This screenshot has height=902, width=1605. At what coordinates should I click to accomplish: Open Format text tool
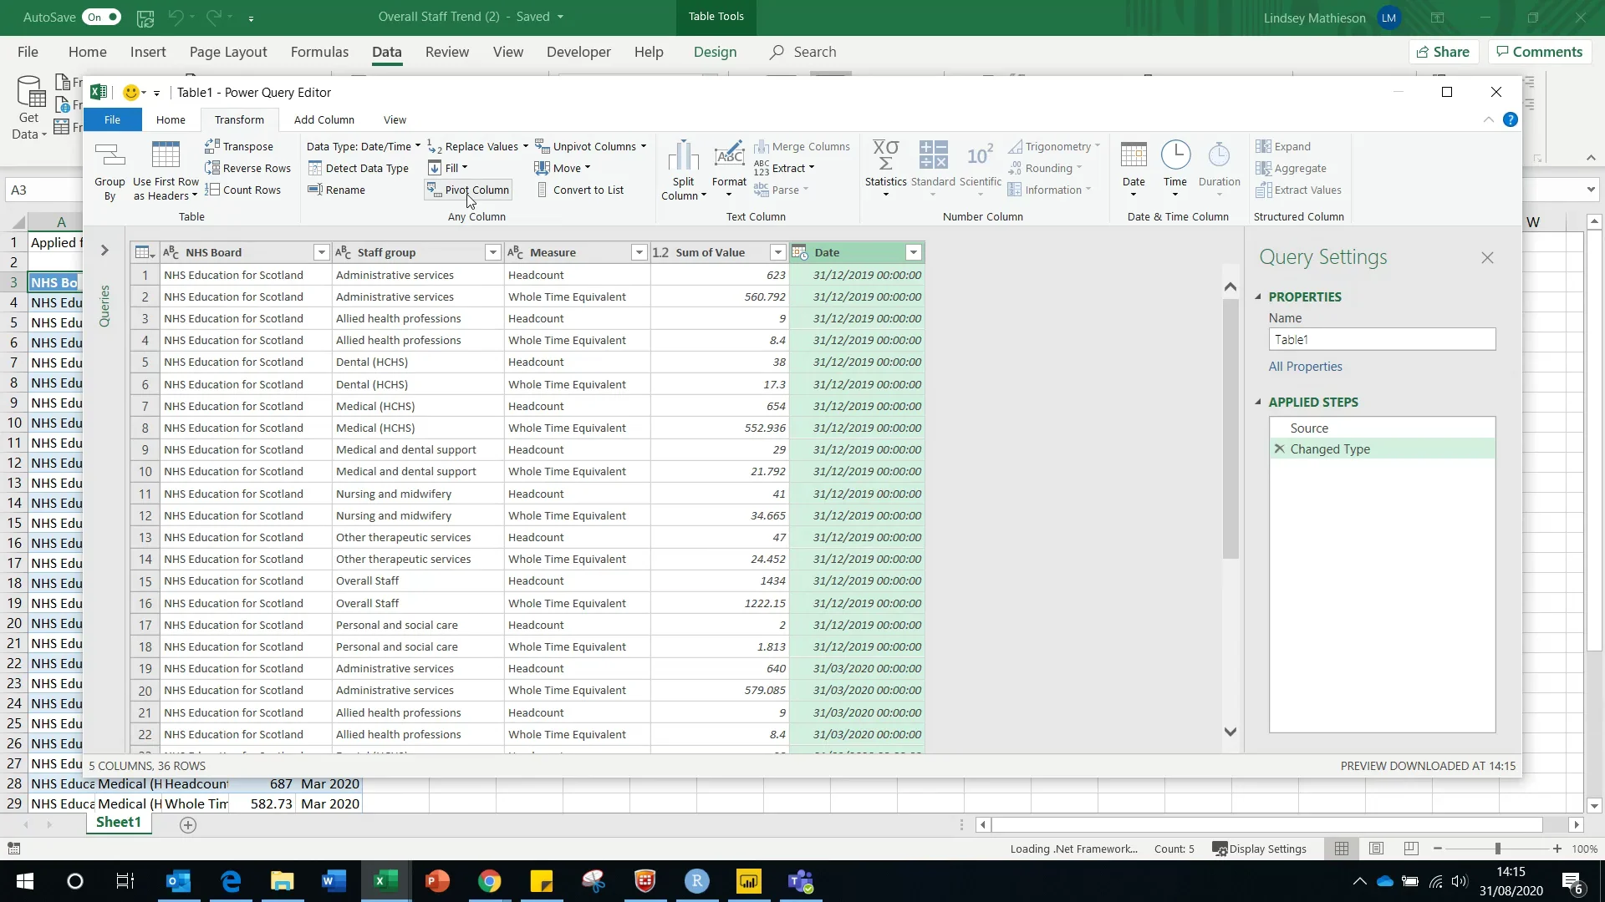click(x=729, y=170)
